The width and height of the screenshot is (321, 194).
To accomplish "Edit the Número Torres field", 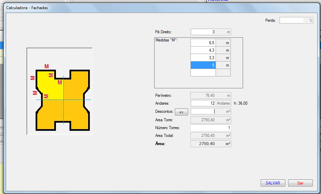I will [x=210, y=128].
